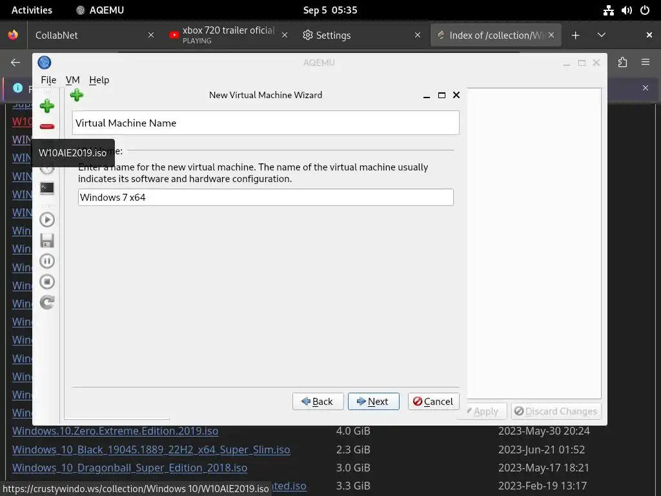The height and width of the screenshot is (496, 661).
Task: Click the 2.3 GiB file size text
Action: click(x=353, y=449)
